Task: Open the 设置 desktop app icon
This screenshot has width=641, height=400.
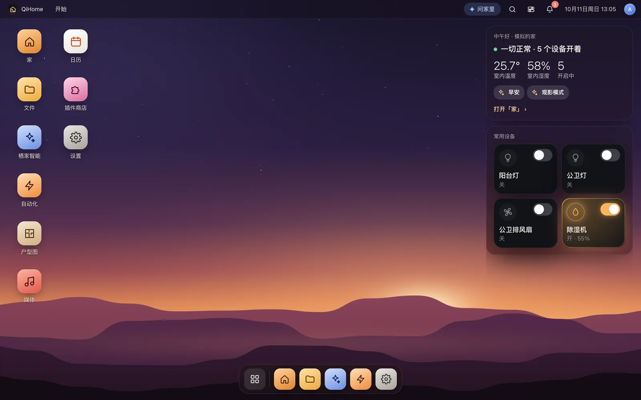Action: pyautogui.click(x=76, y=138)
